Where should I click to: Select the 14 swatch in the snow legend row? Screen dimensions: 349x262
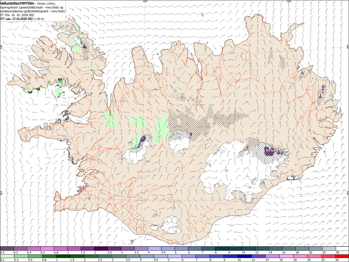coord(275,249)
